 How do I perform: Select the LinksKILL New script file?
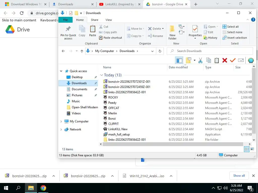(x=118, y=129)
